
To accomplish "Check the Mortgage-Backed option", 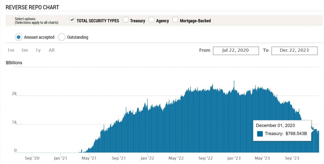I will coord(175,20).
